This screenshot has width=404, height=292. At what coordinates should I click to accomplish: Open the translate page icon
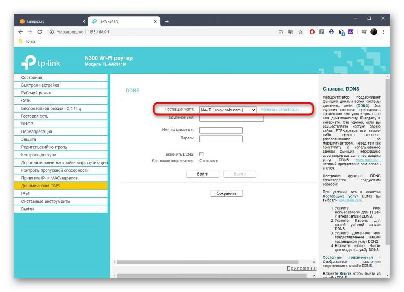click(290, 32)
